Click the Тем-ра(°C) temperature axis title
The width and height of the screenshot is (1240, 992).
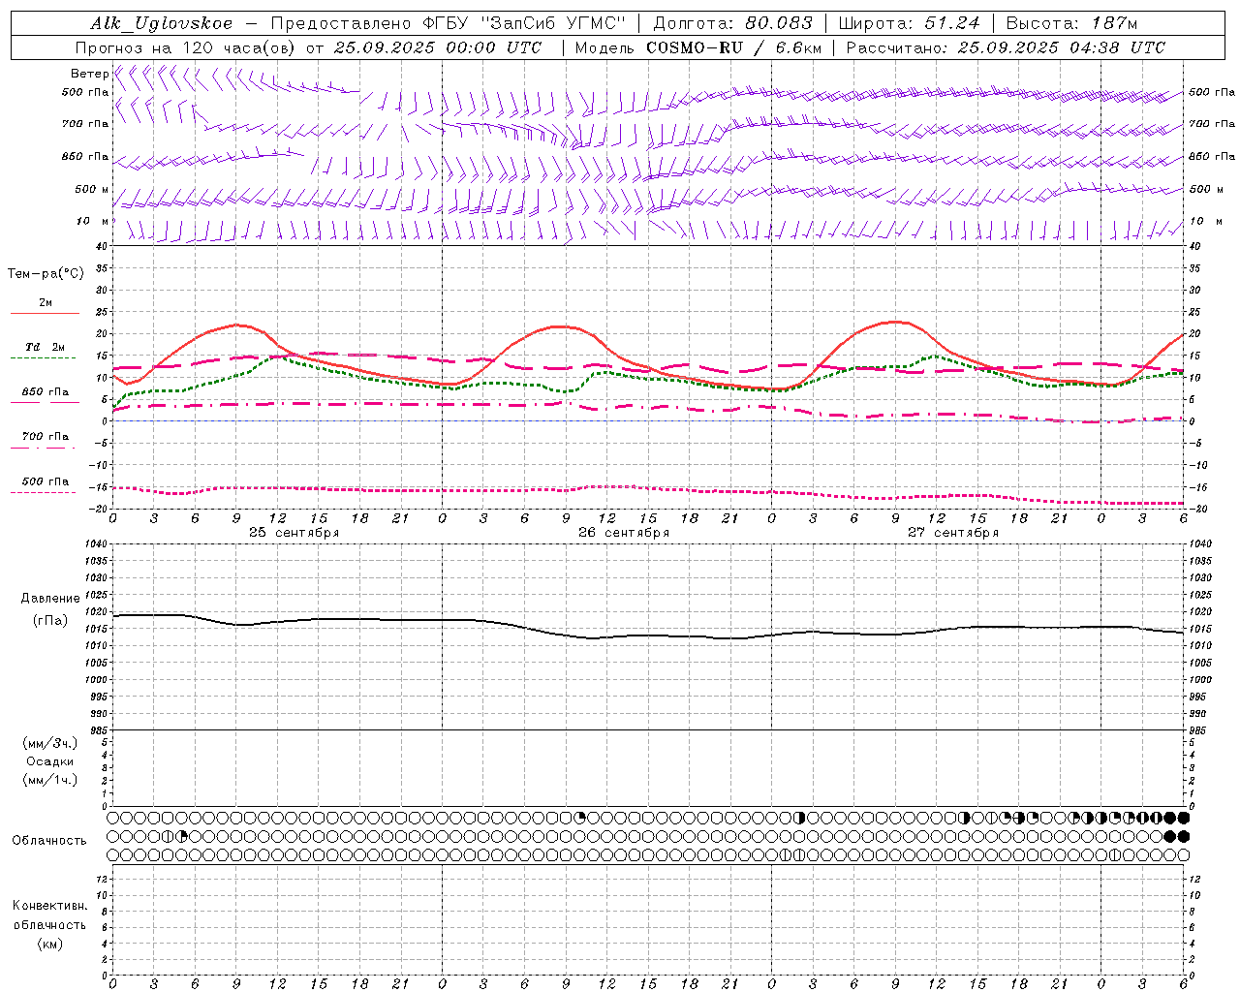tap(46, 274)
